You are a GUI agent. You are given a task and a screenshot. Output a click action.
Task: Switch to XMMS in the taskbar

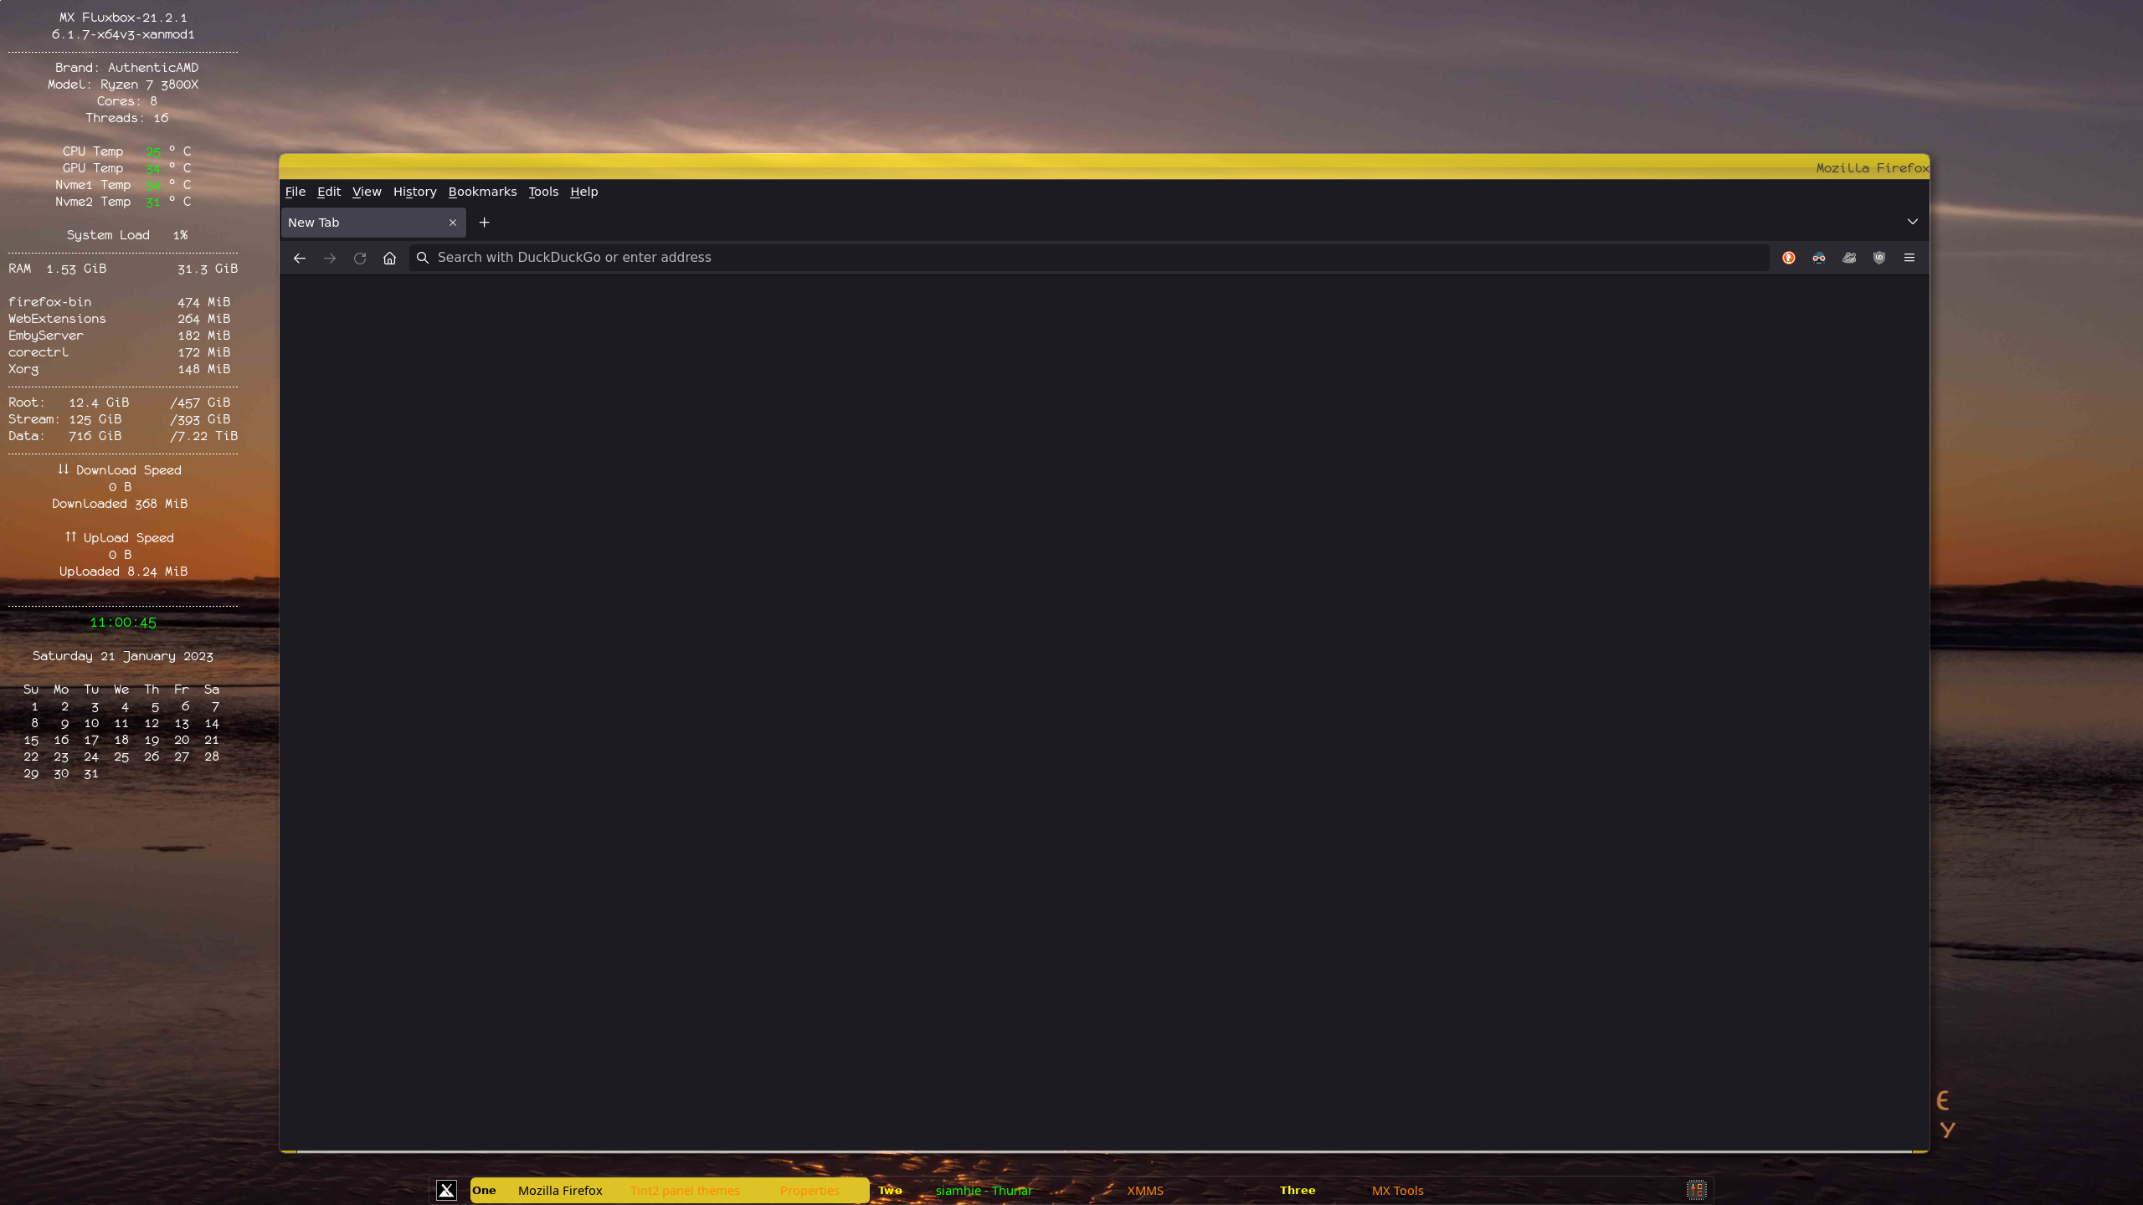(x=1145, y=1190)
